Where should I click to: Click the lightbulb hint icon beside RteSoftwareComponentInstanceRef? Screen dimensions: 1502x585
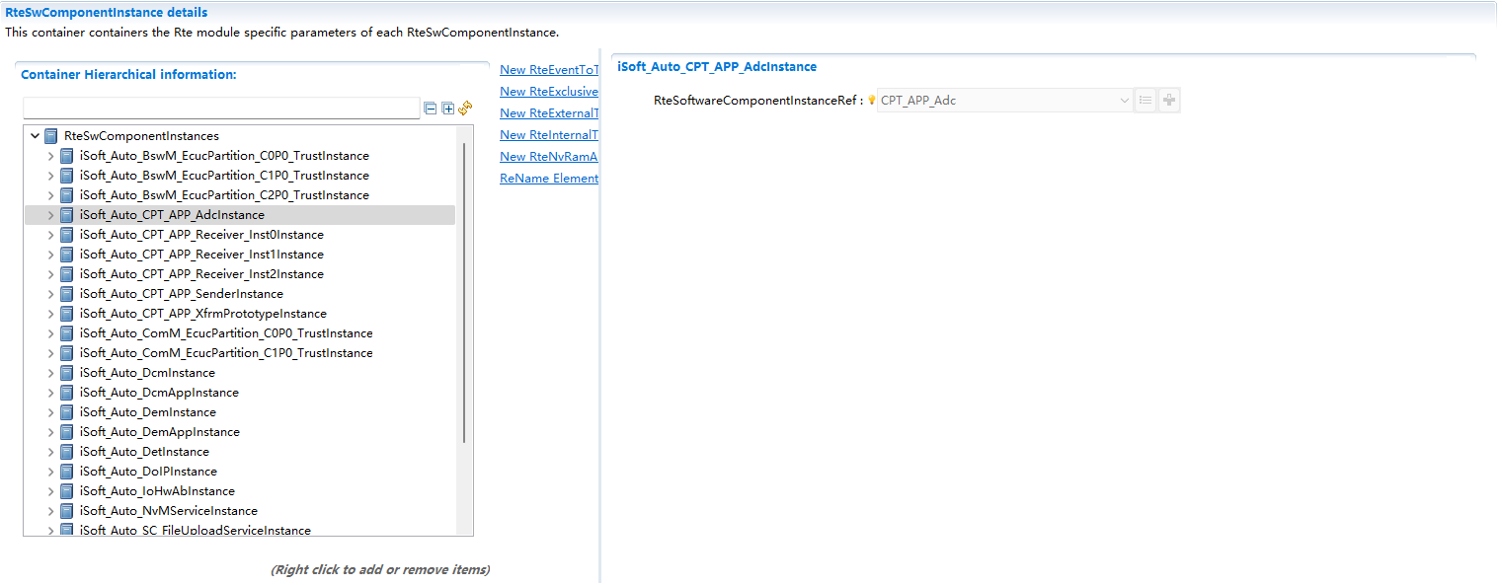point(872,101)
